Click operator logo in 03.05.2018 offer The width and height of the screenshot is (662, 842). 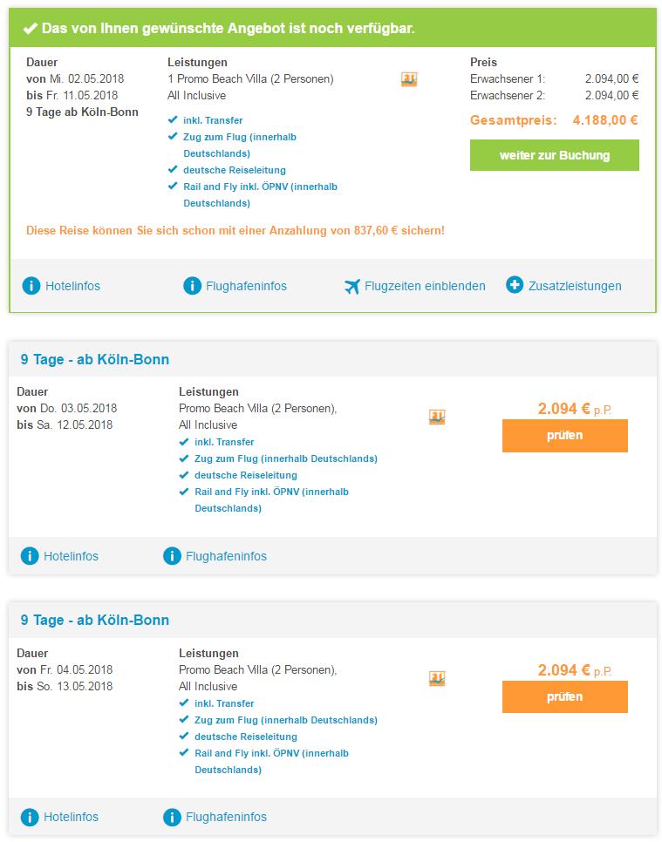(437, 417)
